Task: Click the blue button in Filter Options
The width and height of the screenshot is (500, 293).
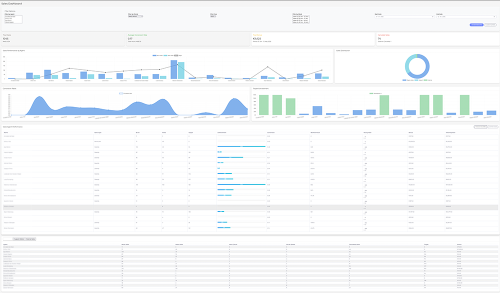Action: click(x=476, y=24)
